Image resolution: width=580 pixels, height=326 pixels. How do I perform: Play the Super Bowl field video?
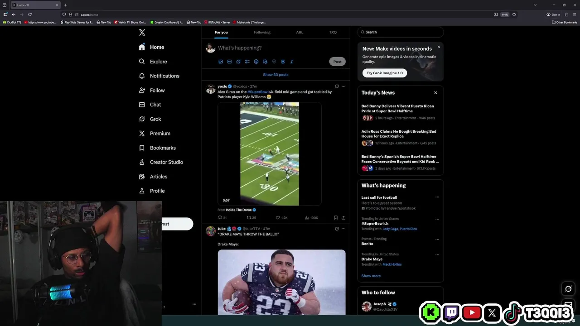[x=270, y=154]
